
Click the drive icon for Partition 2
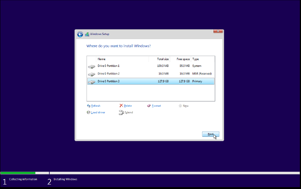[91, 74]
